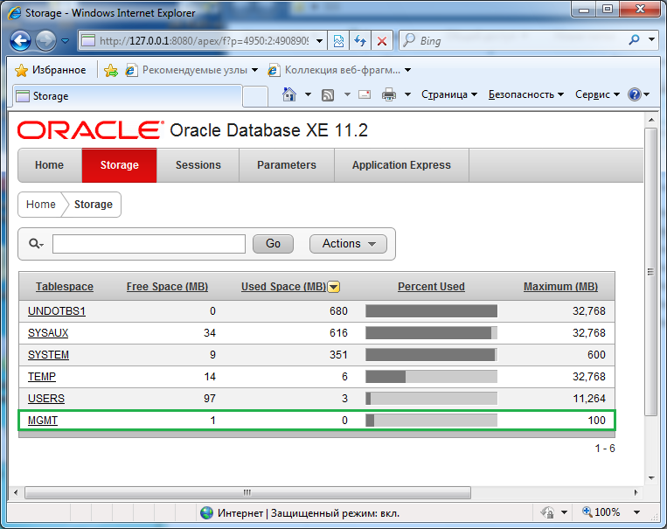Click the horizontal scrollbar thumb
667x529 pixels.
pos(247,493)
